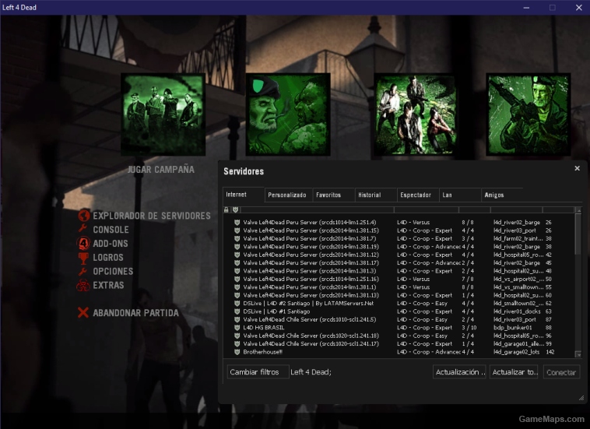
Task: Select DSLive L4D #1 Santiago server row
Action: pos(399,311)
